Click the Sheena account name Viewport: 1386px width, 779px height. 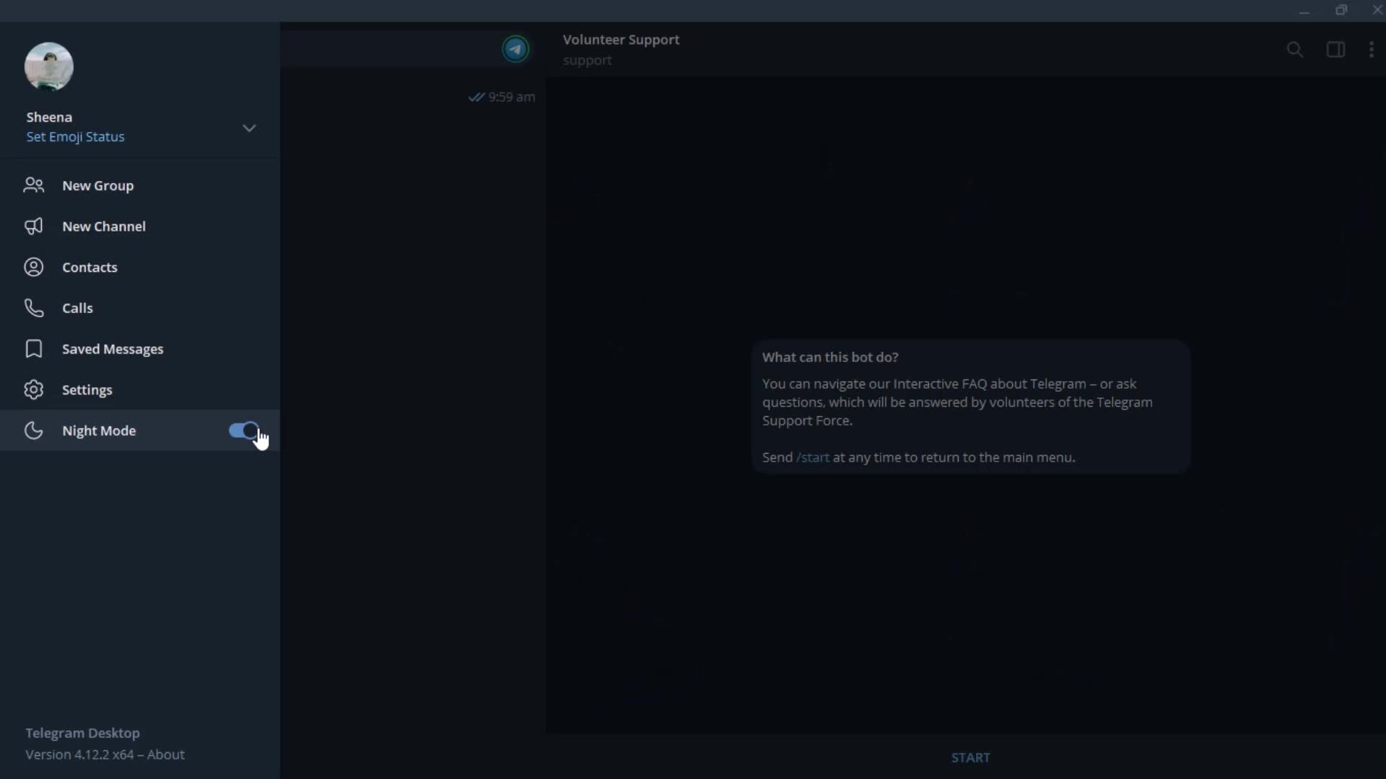(49, 117)
